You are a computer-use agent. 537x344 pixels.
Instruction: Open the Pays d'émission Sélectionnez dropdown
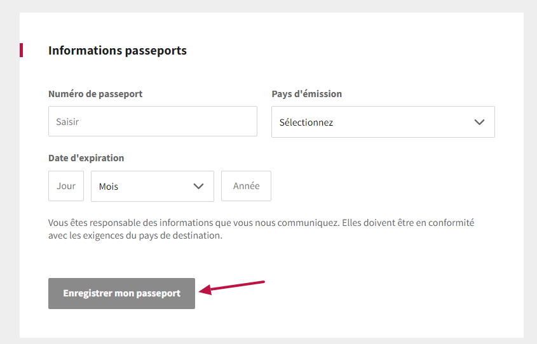click(x=383, y=122)
